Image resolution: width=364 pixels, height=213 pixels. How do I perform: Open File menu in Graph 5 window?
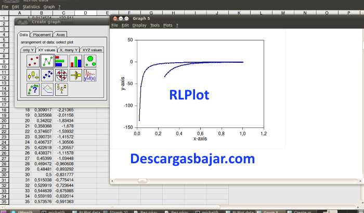pos(115,25)
